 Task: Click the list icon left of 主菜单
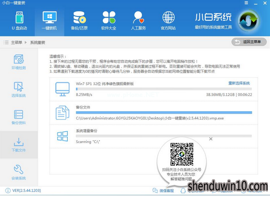coord(6,42)
